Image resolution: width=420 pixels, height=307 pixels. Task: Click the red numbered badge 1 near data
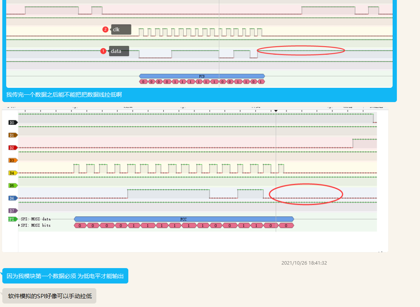[x=103, y=51]
